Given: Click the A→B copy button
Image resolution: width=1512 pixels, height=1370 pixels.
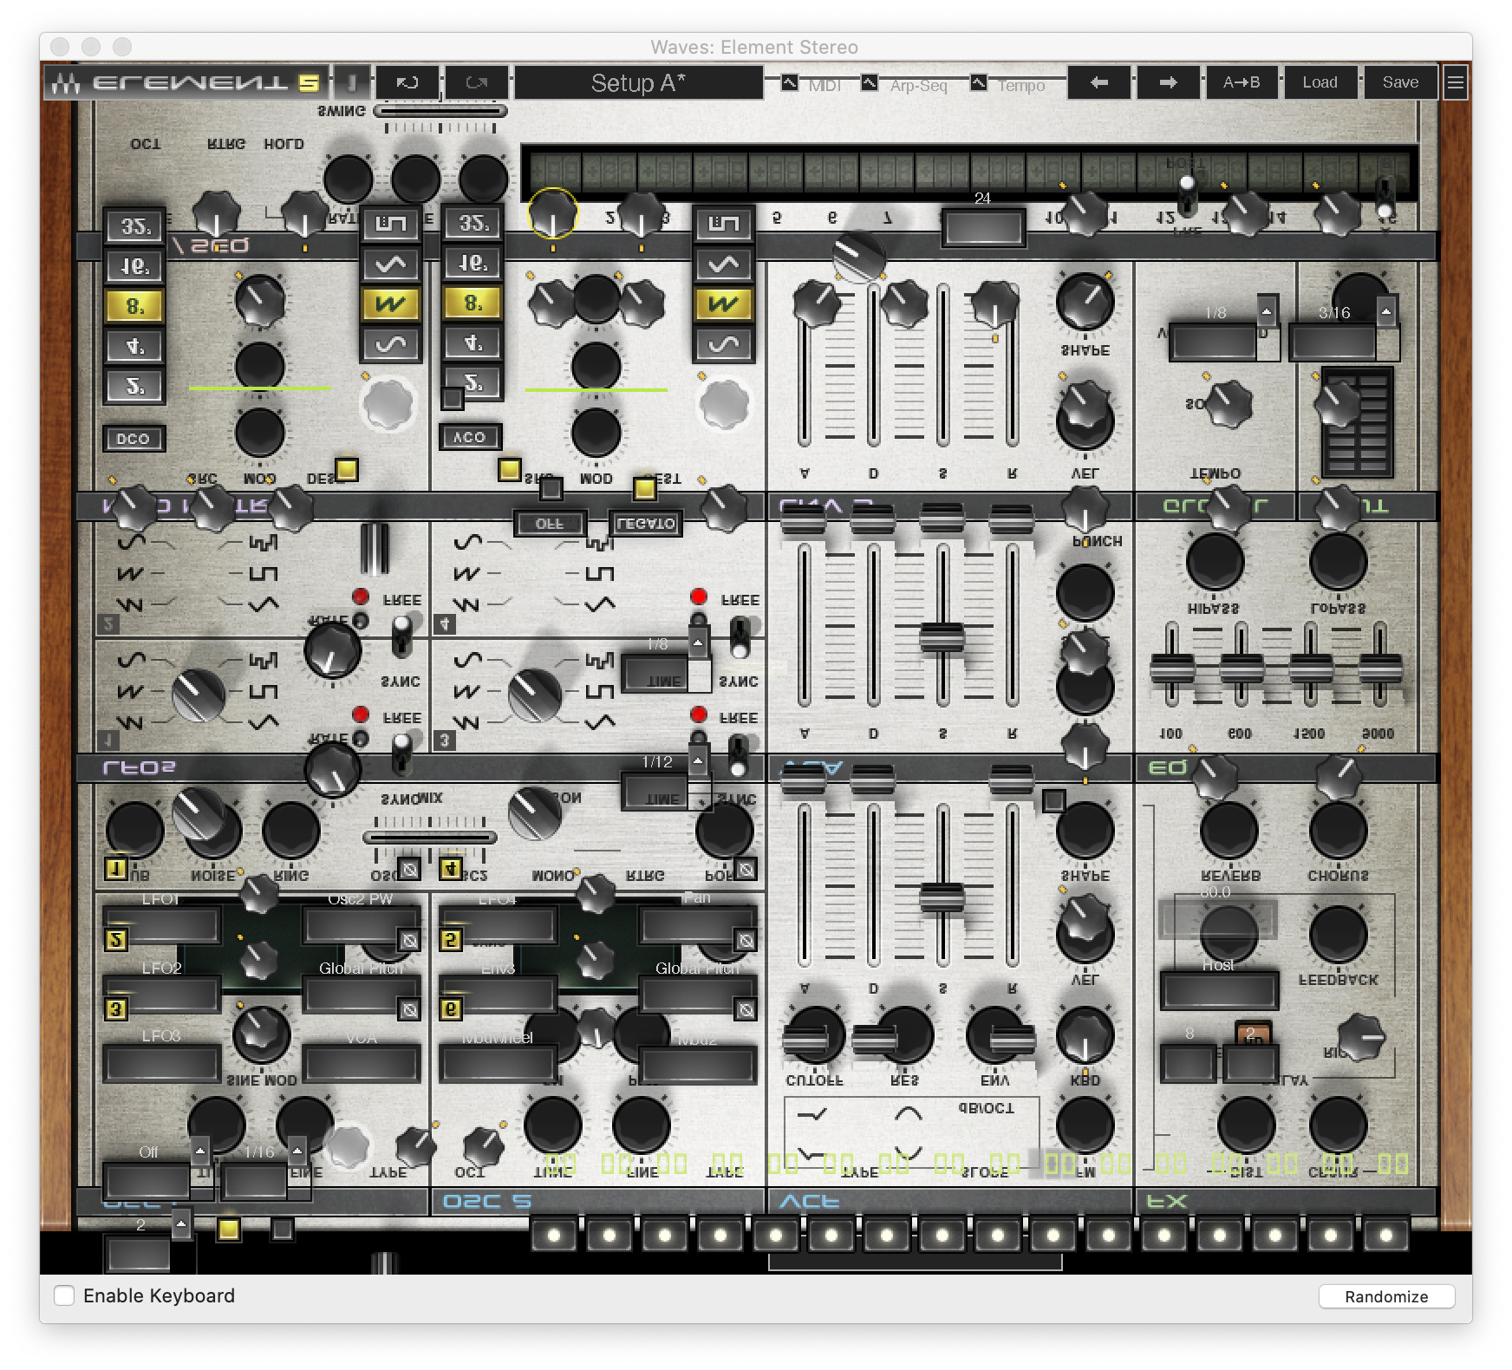Looking at the screenshot, I should (x=1242, y=82).
